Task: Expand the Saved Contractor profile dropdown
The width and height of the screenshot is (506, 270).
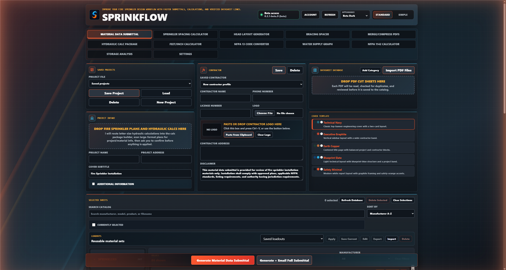Action: click(x=252, y=84)
